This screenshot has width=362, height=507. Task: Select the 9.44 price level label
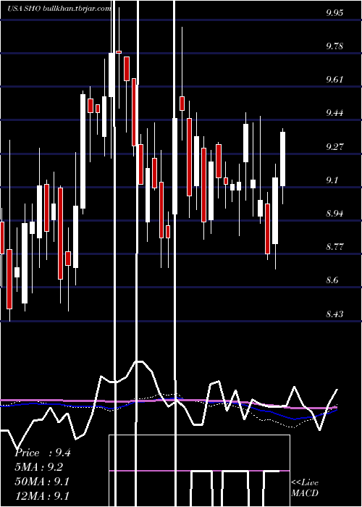(x=334, y=113)
